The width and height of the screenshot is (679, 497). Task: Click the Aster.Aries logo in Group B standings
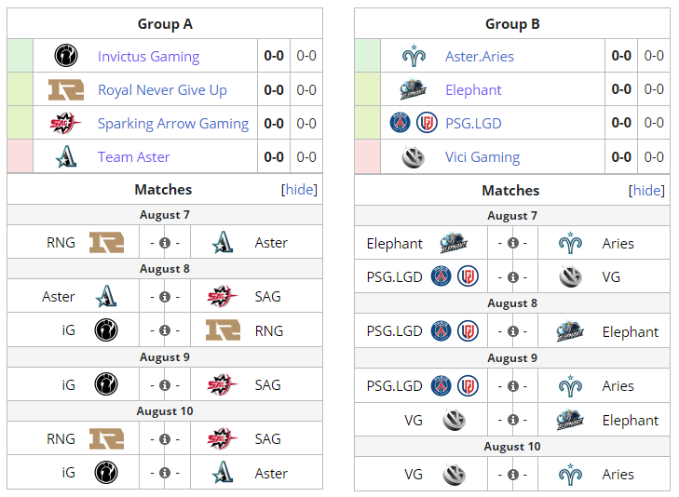414,56
